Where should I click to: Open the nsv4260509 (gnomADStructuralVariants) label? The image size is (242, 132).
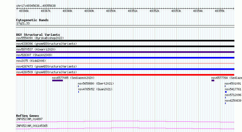[46, 72]
